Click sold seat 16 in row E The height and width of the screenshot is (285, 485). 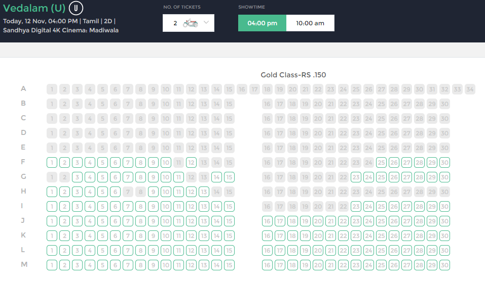pos(267,148)
